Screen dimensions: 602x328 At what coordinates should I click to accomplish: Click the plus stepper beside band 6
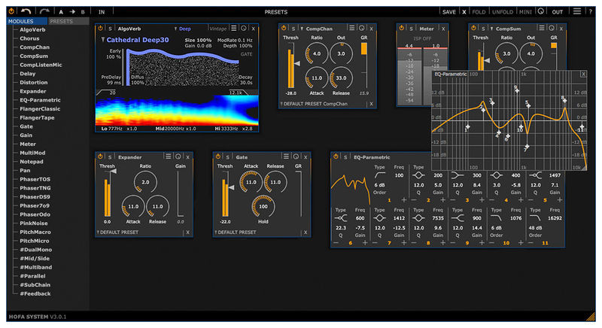click(x=365, y=243)
